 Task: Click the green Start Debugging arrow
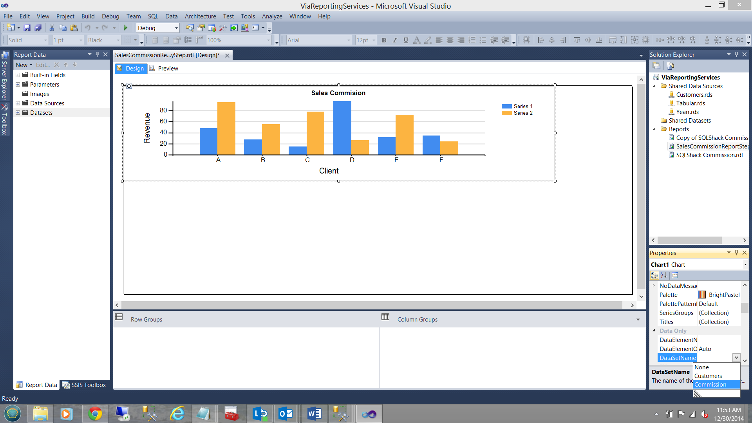126,28
